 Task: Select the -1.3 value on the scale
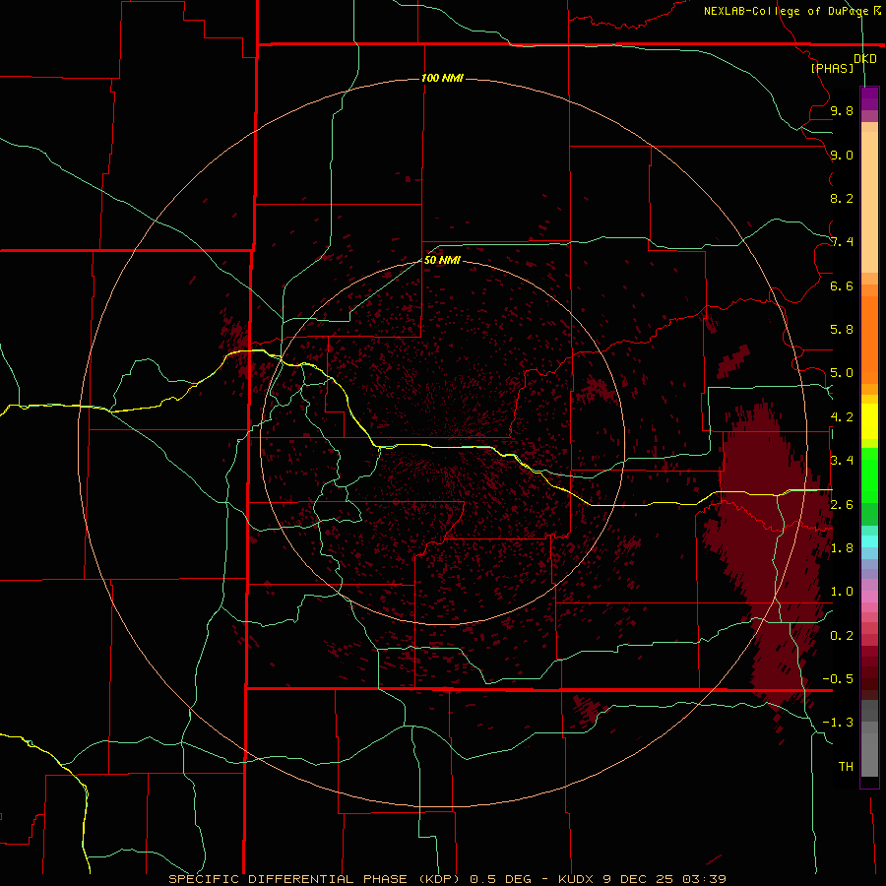pos(838,723)
